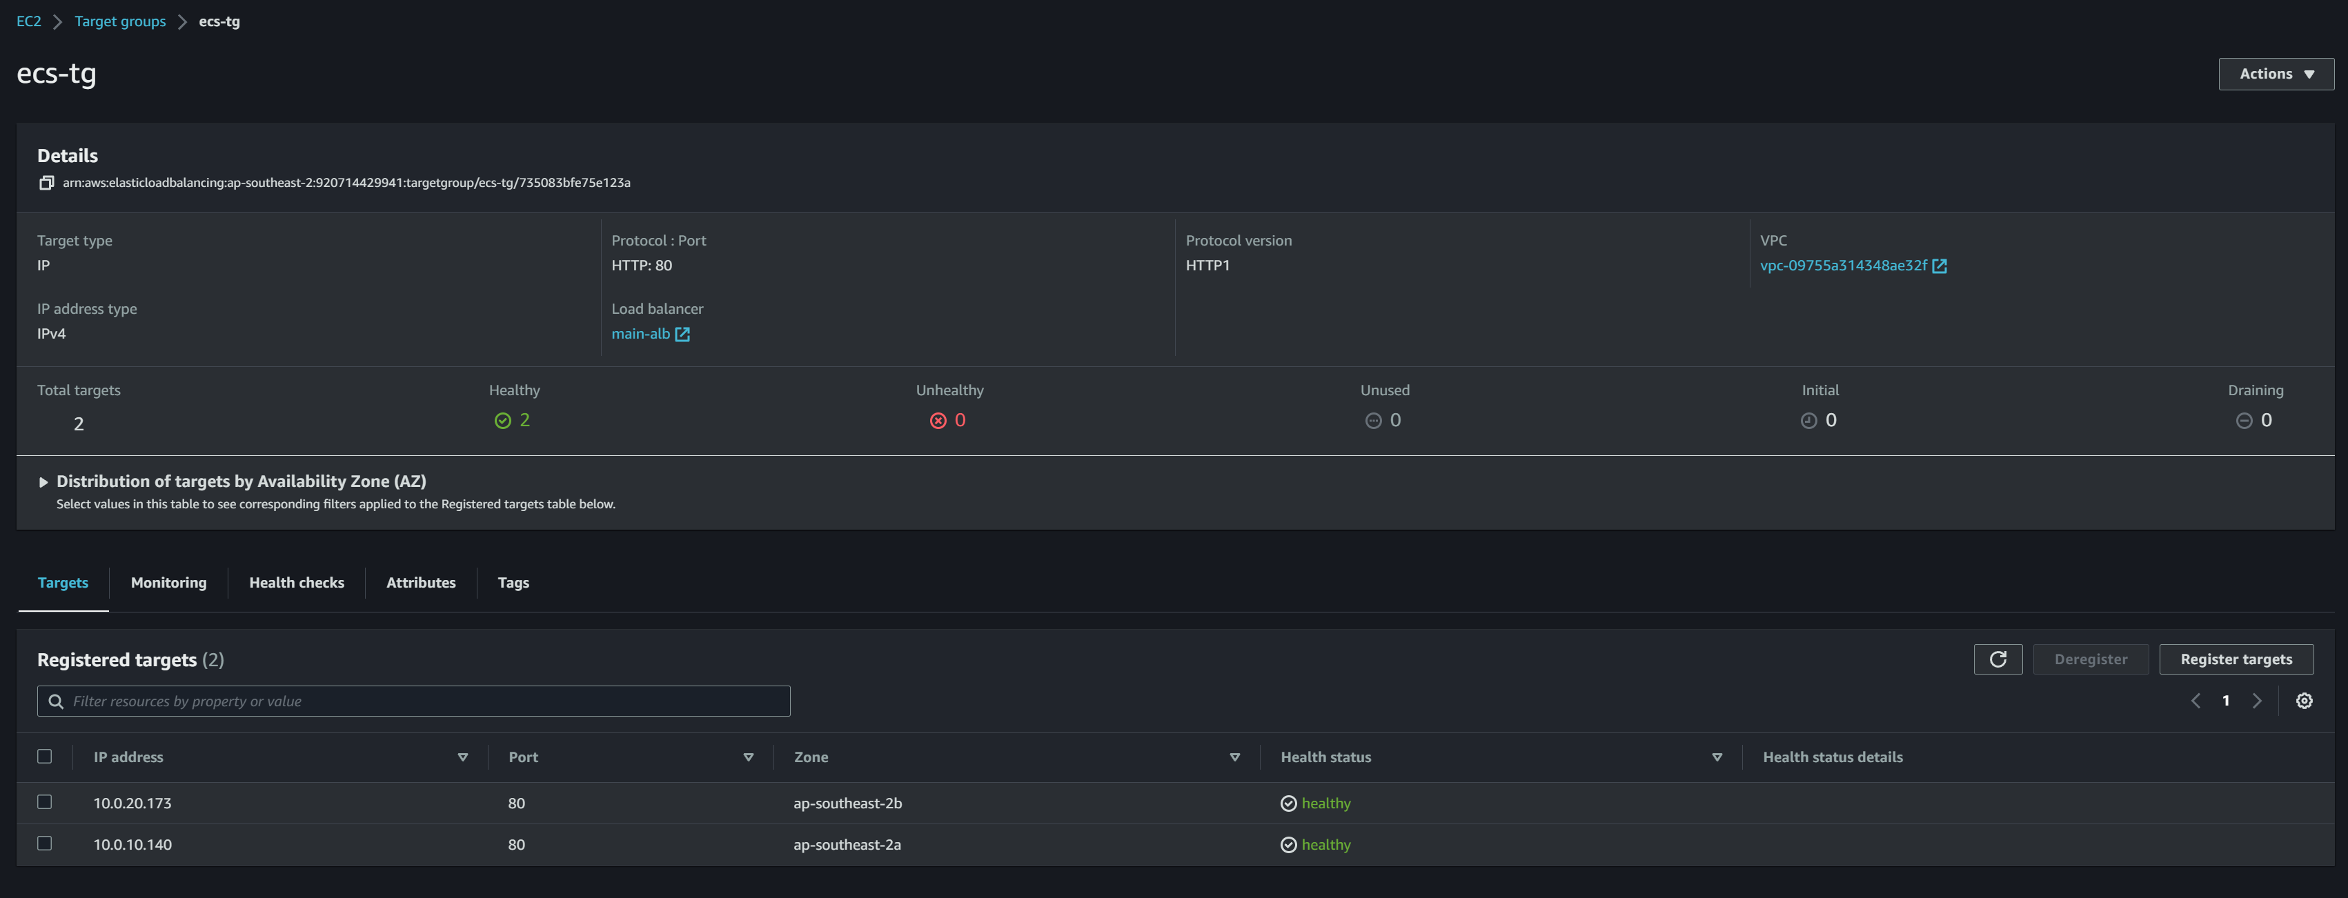Click the Register targets button
Image resolution: width=2348 pixels, height=898 pixels.
pyautogui.click(x=2235, y=659)
